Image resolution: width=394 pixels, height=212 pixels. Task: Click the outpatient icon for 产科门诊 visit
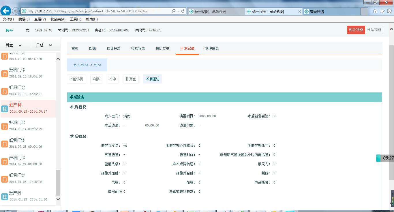point(4,161)
